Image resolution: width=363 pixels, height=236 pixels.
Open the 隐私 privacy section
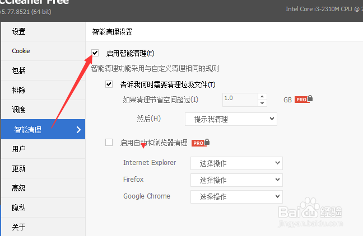[x=43, y=207]
